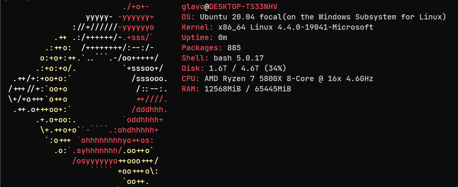
Task: Click the red "CPU:" label
Action: 191,79
